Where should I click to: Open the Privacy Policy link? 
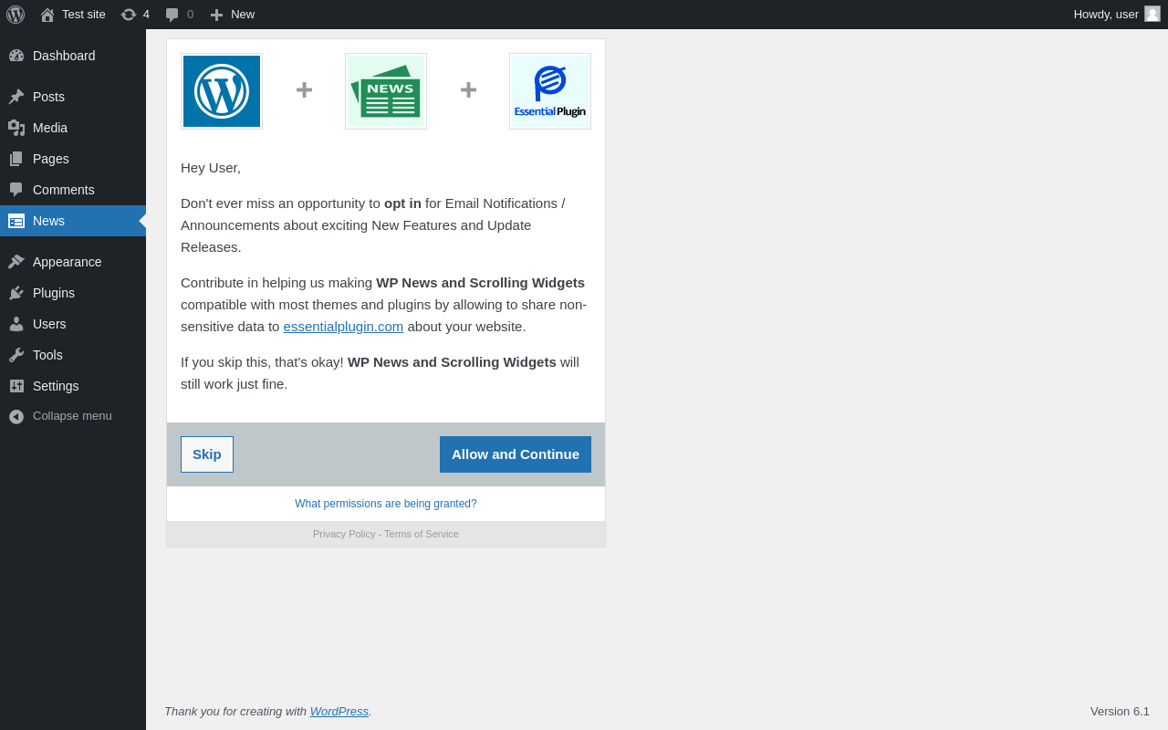point(344,534)
